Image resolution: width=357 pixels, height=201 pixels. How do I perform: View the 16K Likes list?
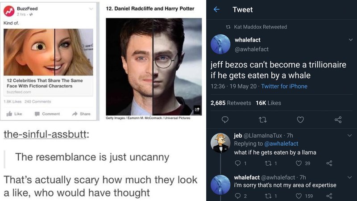coord(268,103)
